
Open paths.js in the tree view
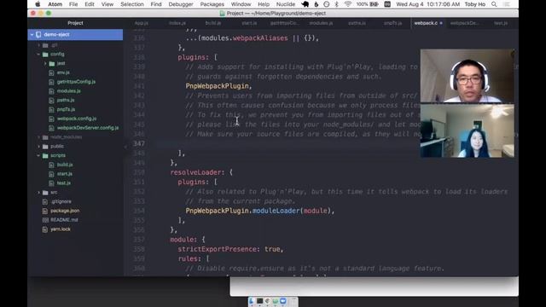pyautogui.click(x=66, y=101)
